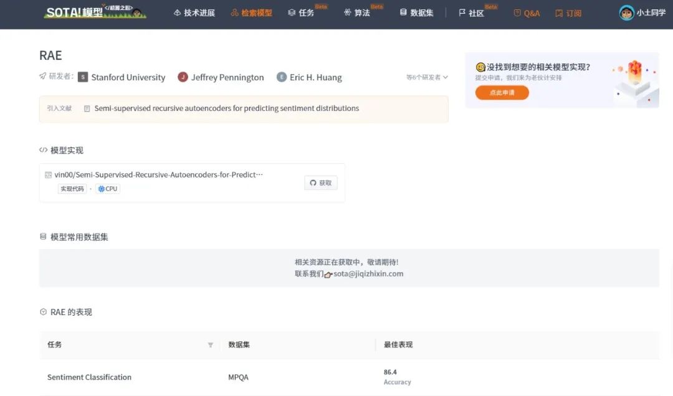Click the </> icon beside 模型实现 heading
Viewport: 673px width, 396px height.
coord(45,149)
